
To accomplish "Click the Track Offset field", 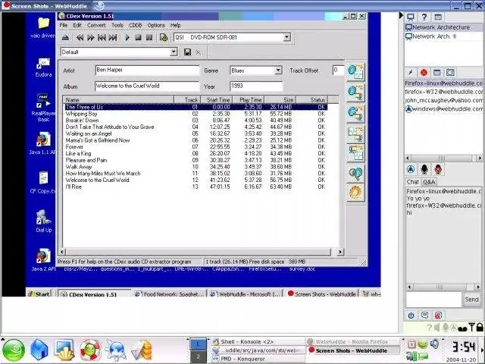I will (x=338, y=71).
